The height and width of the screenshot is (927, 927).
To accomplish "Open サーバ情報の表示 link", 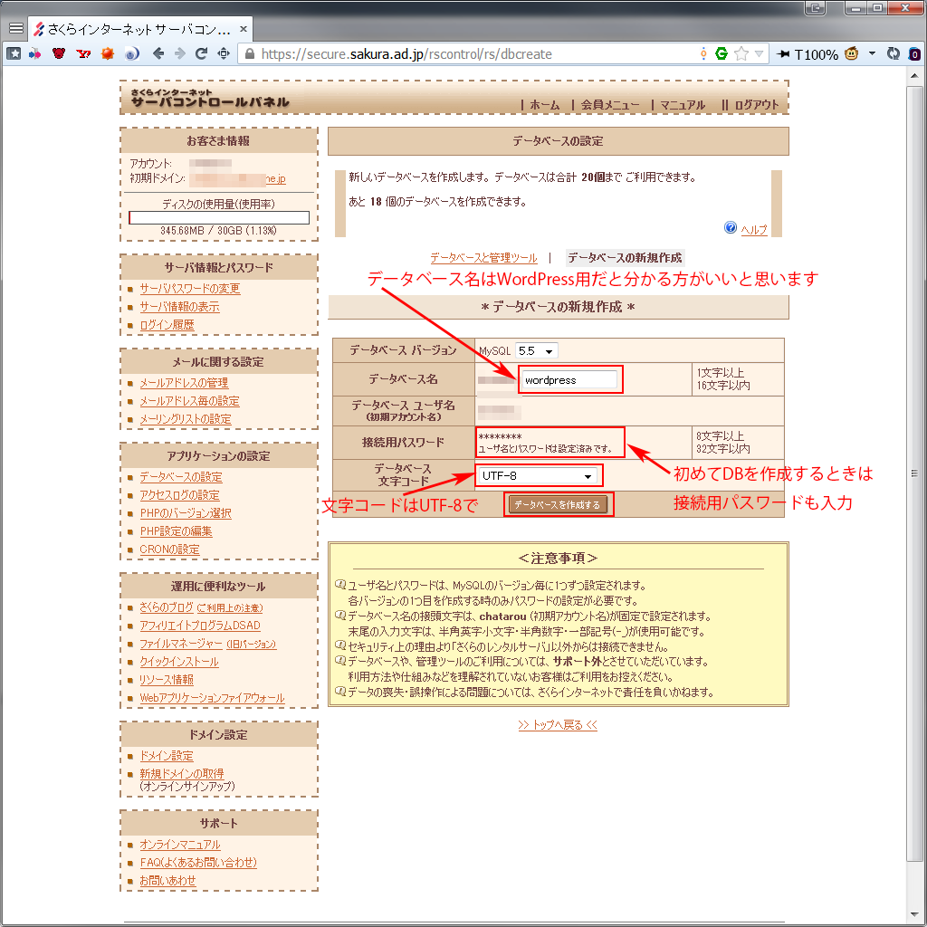I will [179, 307].
